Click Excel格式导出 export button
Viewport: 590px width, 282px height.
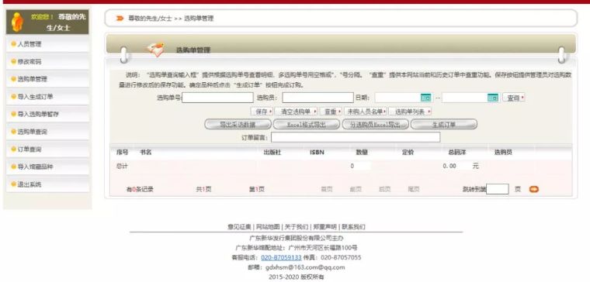[307, 124]
